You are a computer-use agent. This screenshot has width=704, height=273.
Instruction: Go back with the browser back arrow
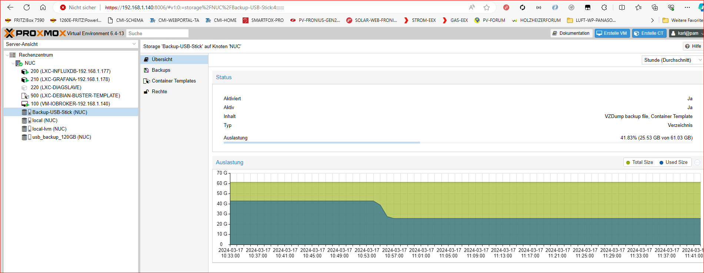pos(10,7)
